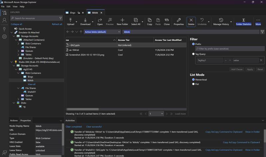This screenshot has height=157, width=266.
Task: Click Clear successful link
Action: pos(94,126)
